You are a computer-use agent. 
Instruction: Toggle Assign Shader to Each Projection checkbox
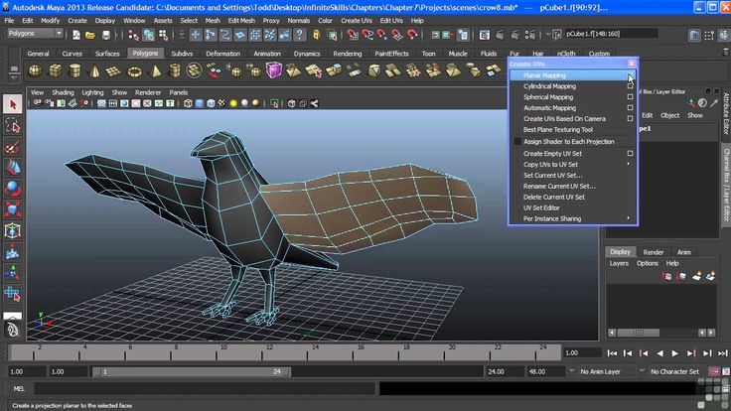(x=517, y=142)
